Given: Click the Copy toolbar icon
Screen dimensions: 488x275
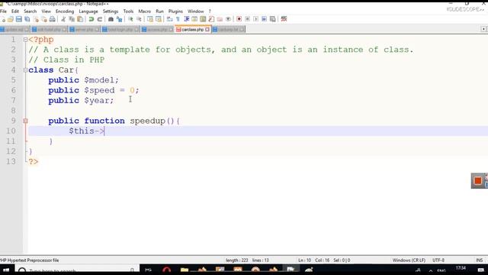Looking at the screenshot, I should [72, 19].
